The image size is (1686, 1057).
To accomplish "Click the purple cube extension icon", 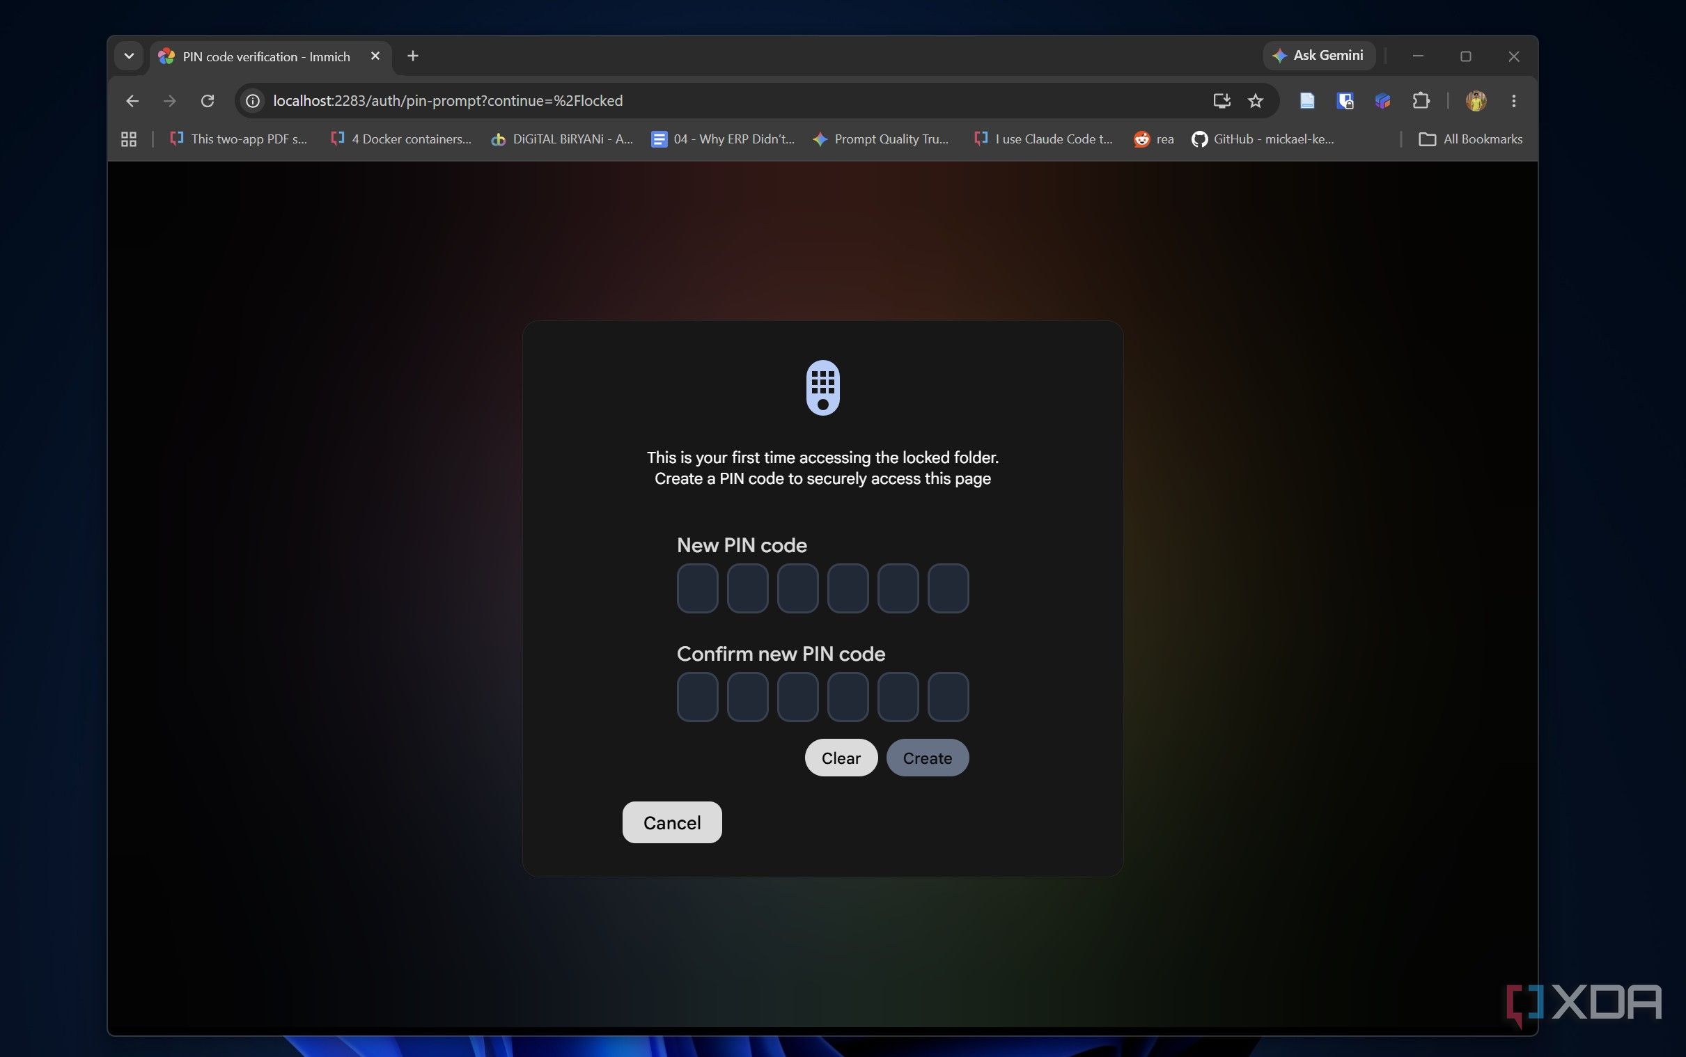I will coord(1382,101).
